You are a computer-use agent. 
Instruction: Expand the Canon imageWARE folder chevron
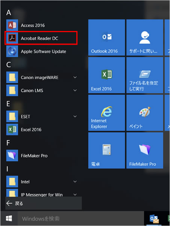75,77
